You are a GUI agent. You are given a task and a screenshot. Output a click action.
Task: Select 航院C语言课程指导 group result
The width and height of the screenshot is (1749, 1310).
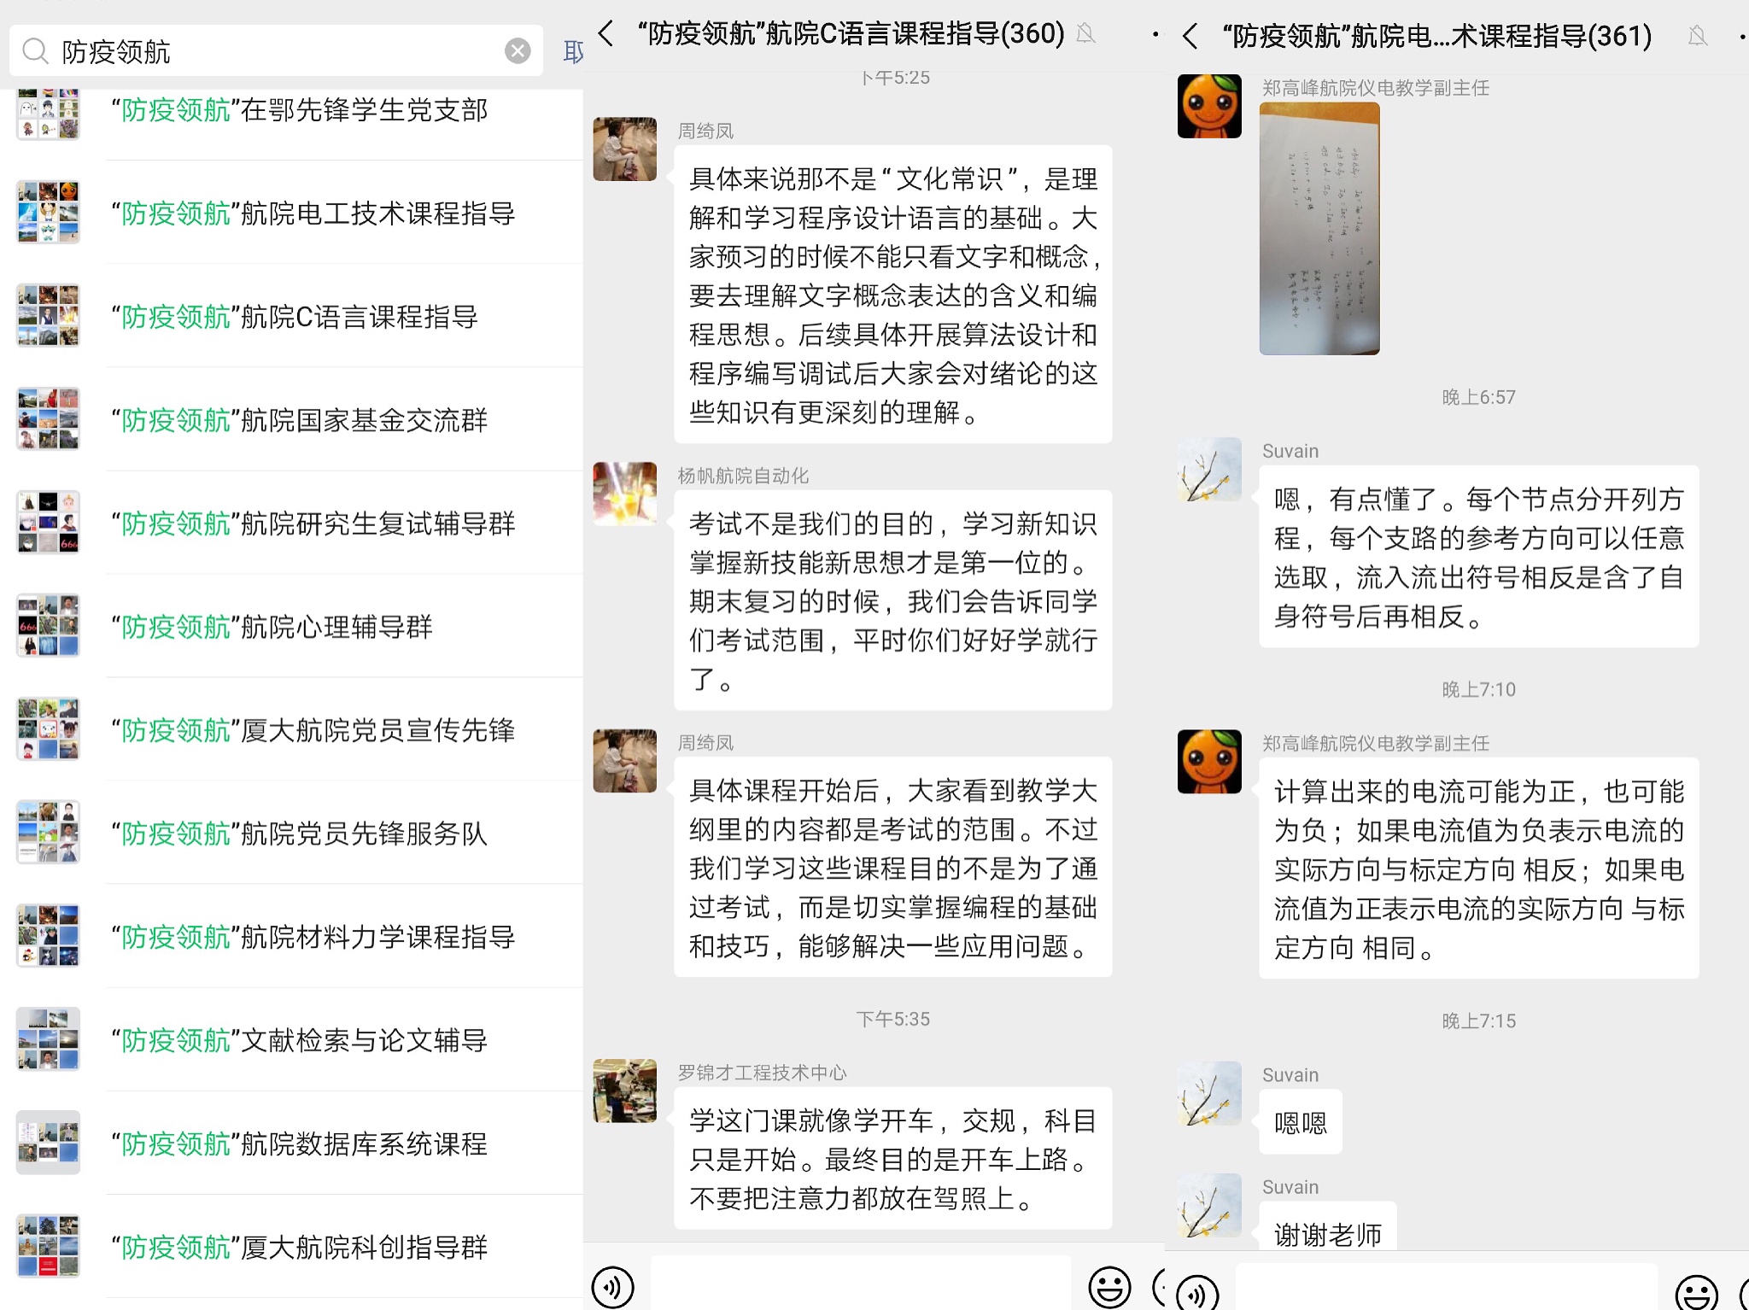pos(292,316)
